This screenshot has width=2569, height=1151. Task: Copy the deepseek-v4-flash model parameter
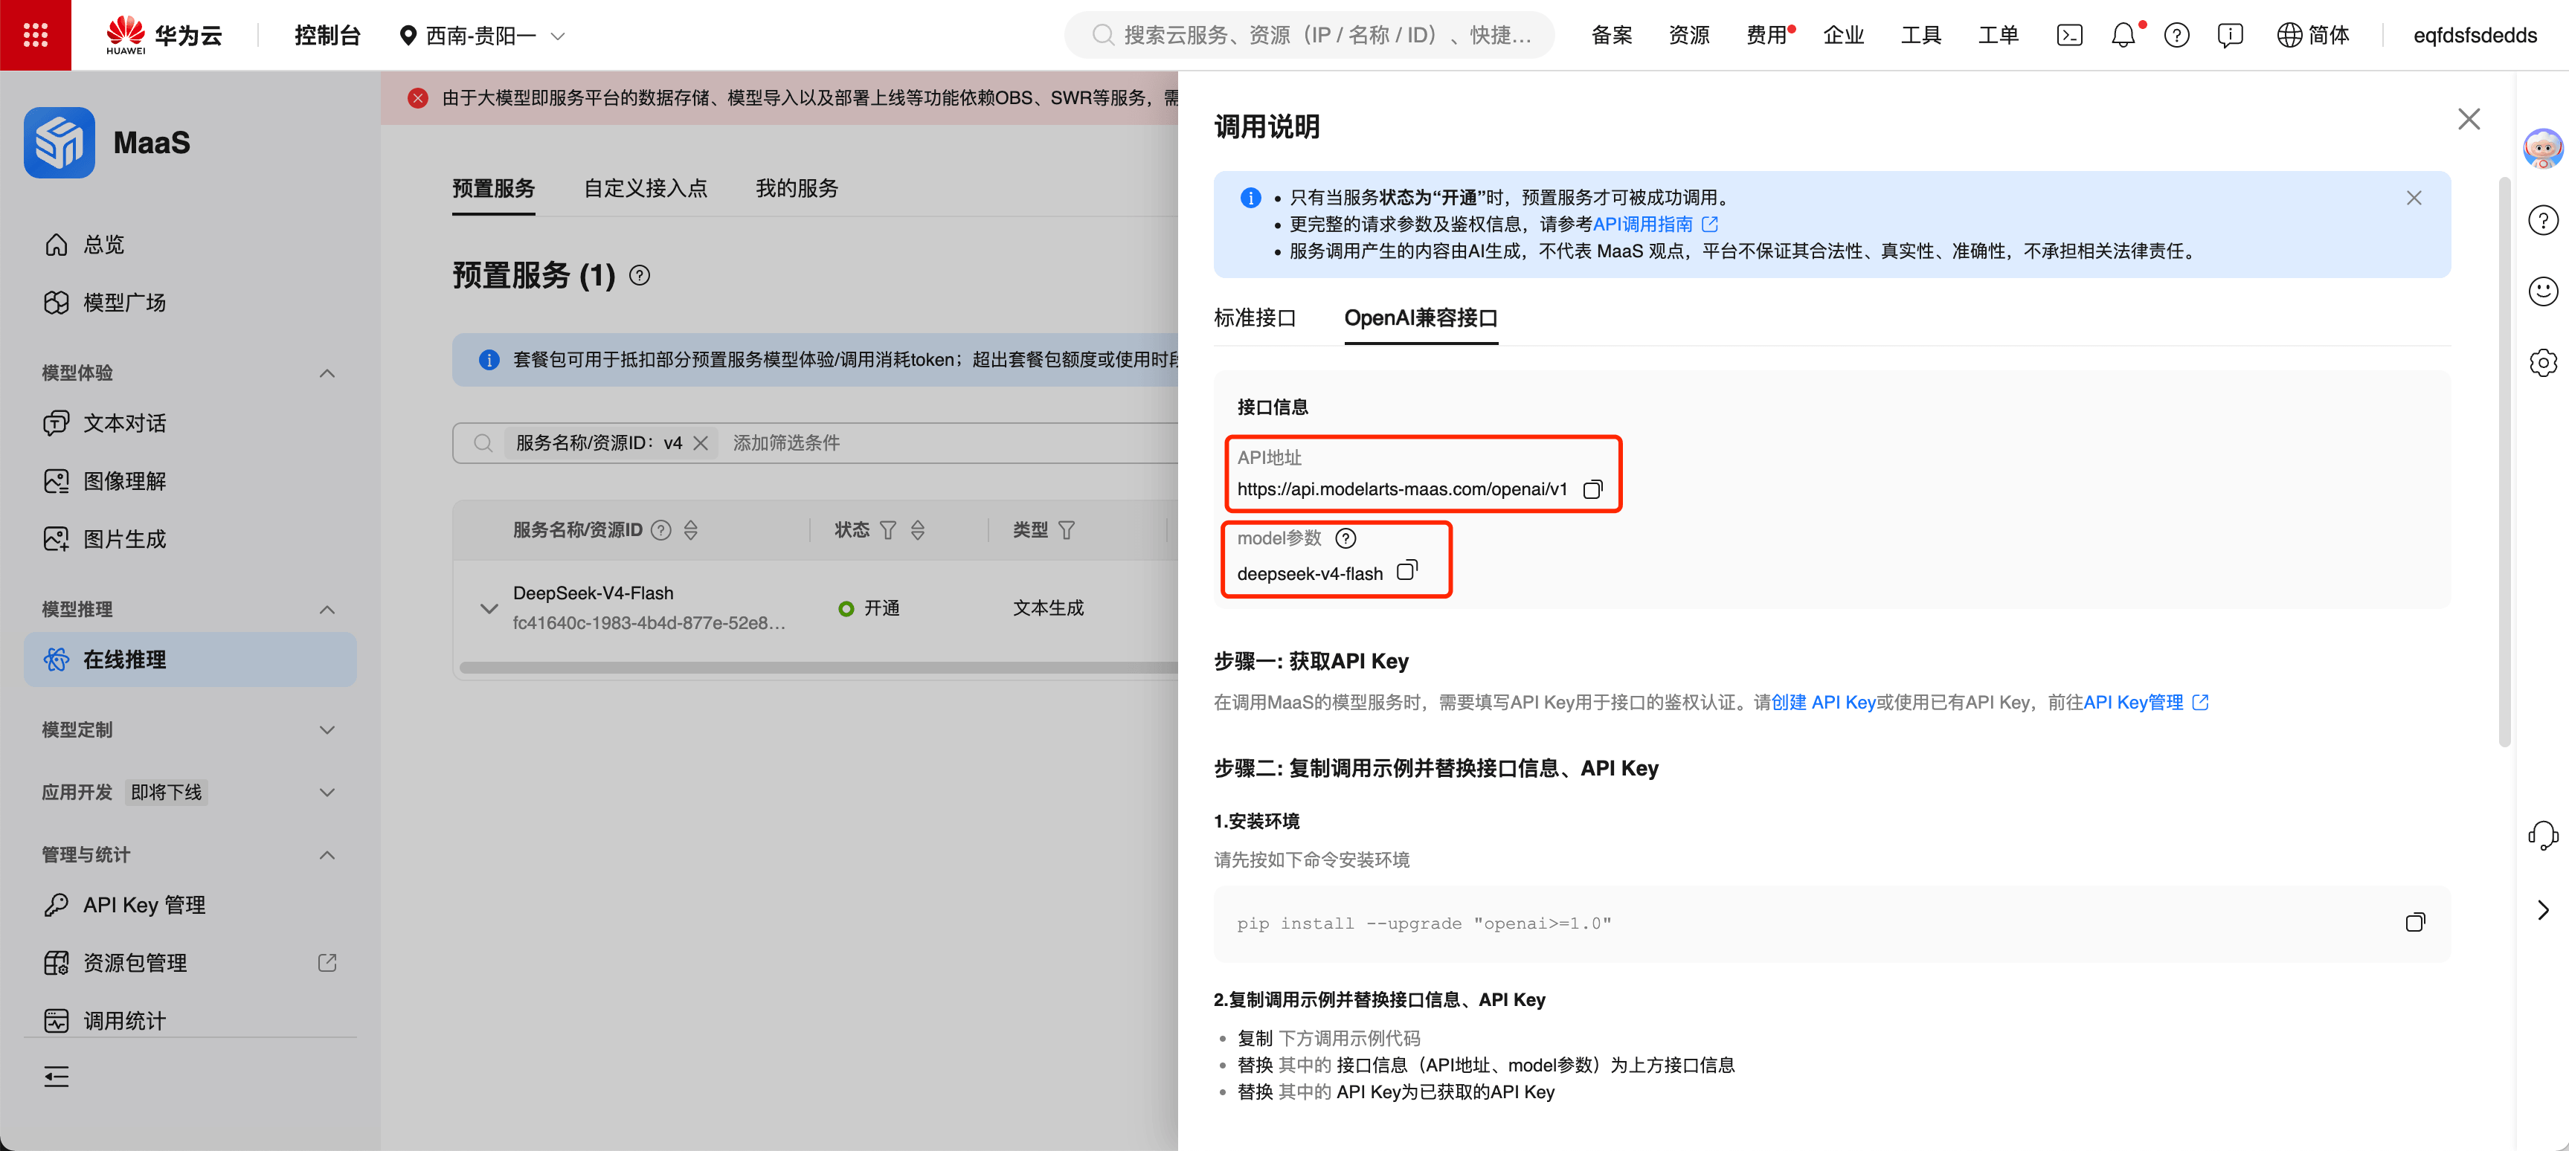pyautogui.click(x=1406, y=571)
